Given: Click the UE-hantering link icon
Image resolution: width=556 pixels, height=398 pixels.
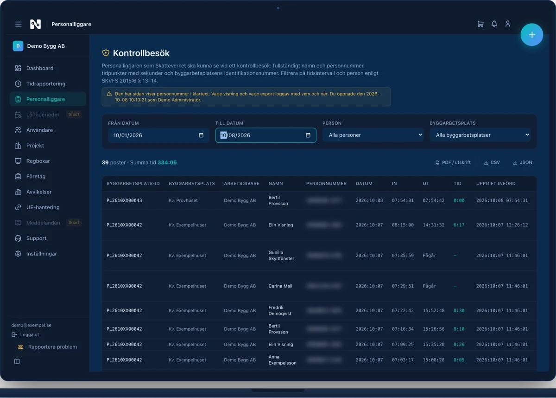Looking at the screenshot, I should (x=18, y=207).
